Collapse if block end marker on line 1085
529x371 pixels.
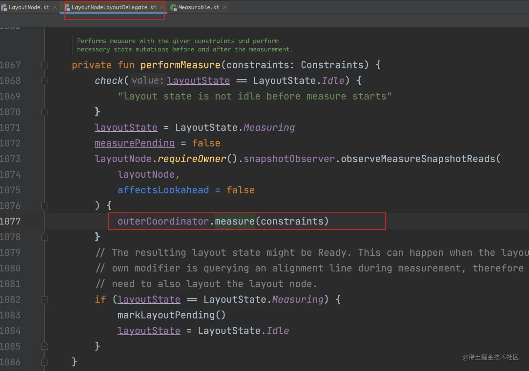(x=45, y=347)
